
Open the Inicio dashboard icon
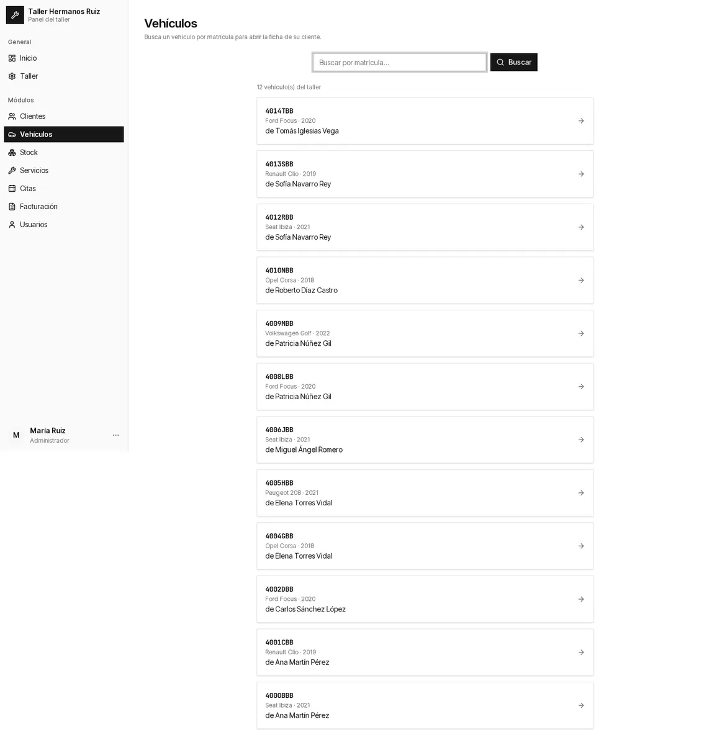point(12,58)
